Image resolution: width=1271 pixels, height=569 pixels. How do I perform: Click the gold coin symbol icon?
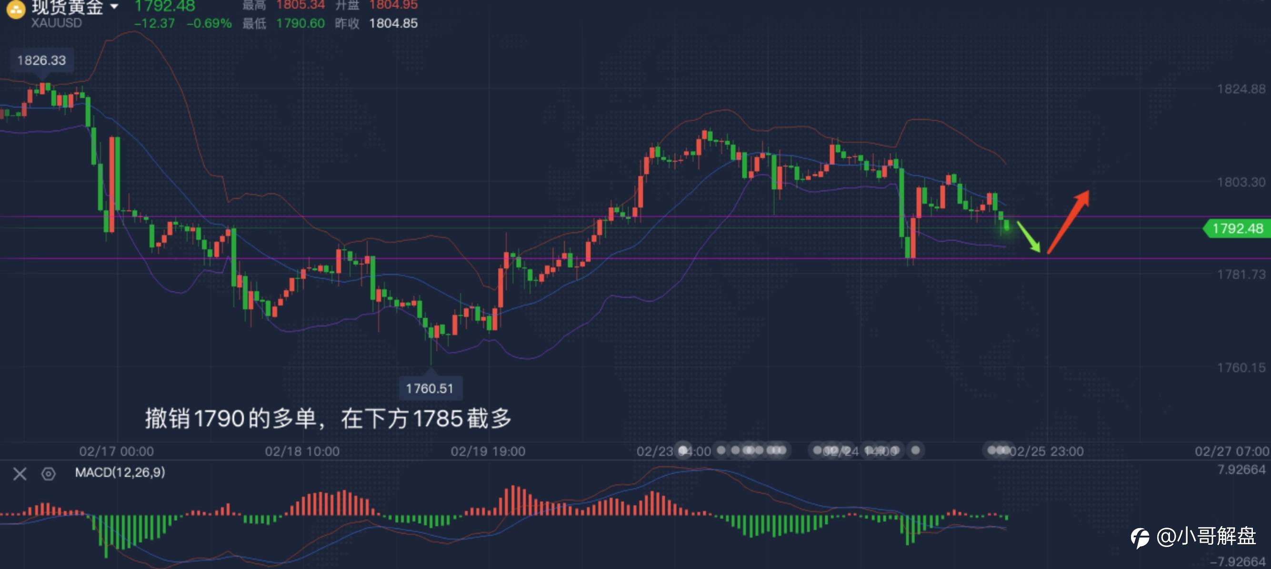click(16, 9)
